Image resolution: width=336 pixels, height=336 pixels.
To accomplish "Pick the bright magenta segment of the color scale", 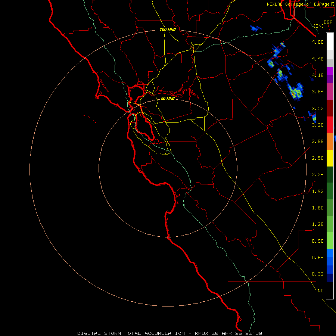I will [x=330, y=71].
